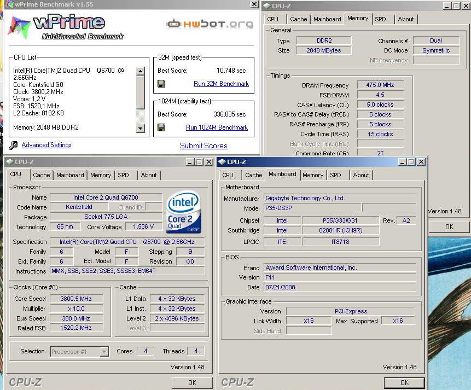The width and height of the screenshot is (471, 390).
Task: Click the Bus Speed 380.0 MHz value
Action: (76, 318)
